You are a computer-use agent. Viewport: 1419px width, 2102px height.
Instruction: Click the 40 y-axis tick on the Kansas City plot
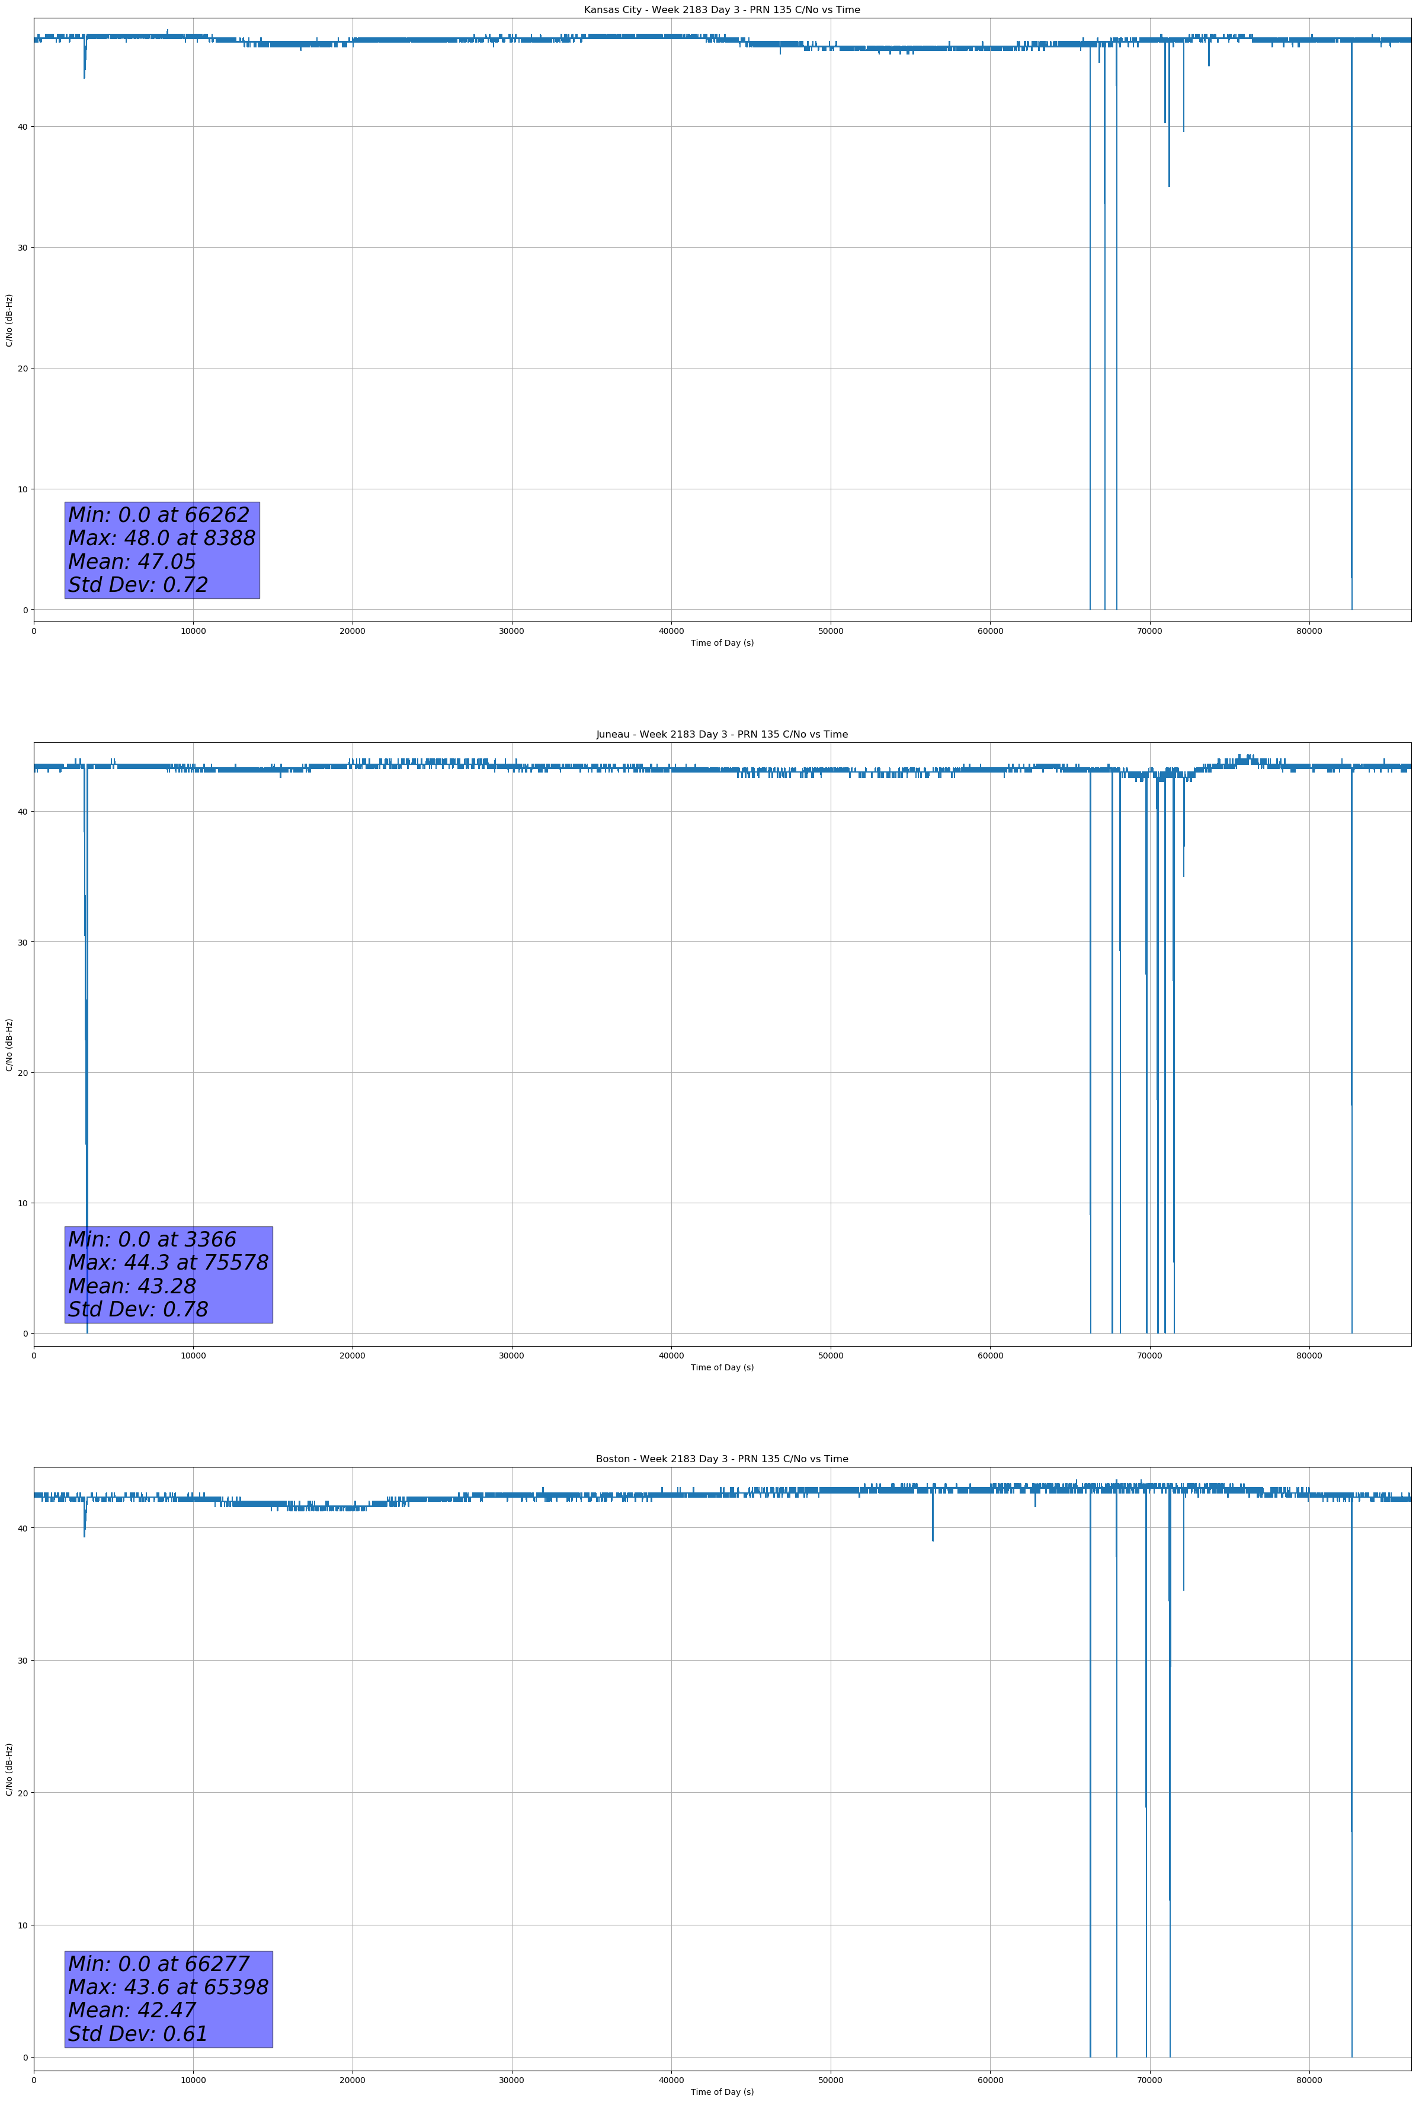[23, 127]
